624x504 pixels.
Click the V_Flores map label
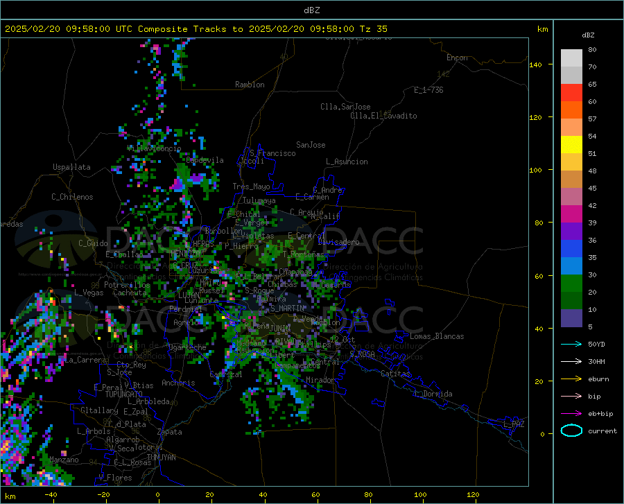point(115,478)
